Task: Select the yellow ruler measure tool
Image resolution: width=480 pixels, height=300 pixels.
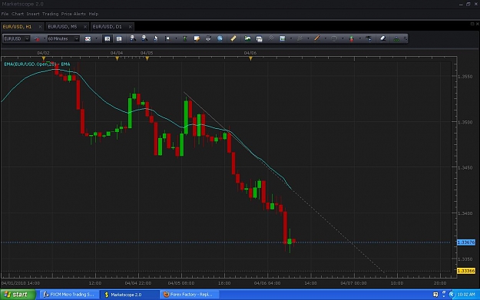Action: [233, 38]
